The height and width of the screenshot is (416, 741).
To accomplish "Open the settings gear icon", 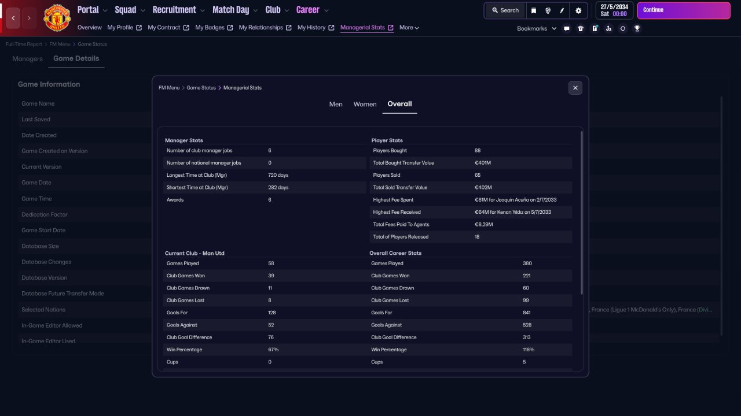I will point(578,10).
